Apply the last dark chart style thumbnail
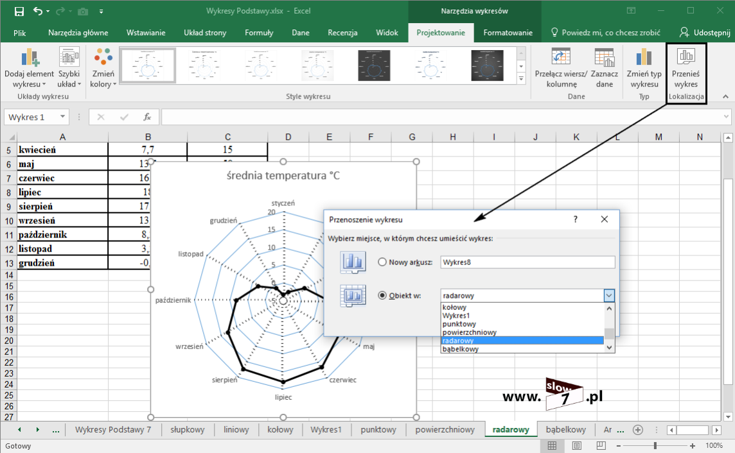 click(487, 65)
